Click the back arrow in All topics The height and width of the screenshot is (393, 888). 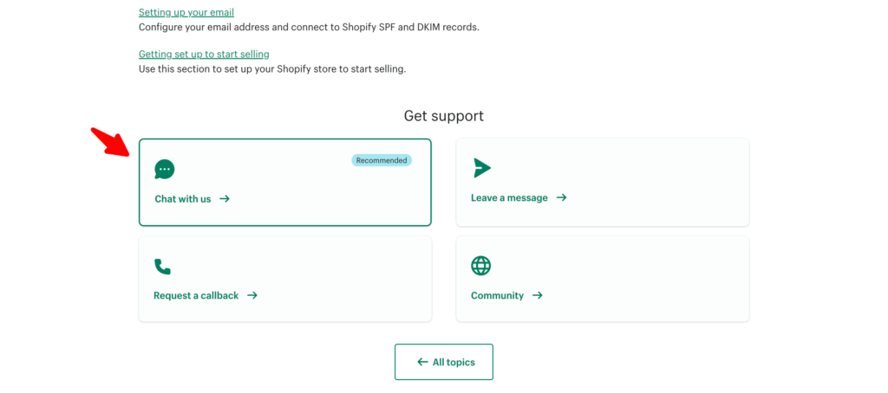click(422, 362)
